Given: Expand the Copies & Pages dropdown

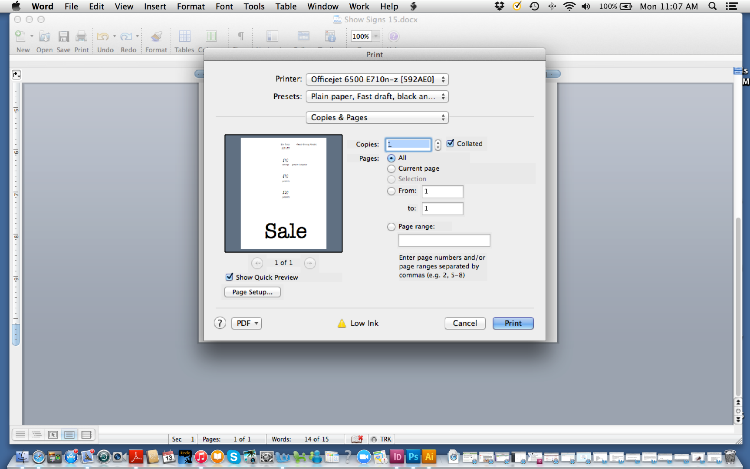Looking at the screenshot, I should [x=377, y=117].
